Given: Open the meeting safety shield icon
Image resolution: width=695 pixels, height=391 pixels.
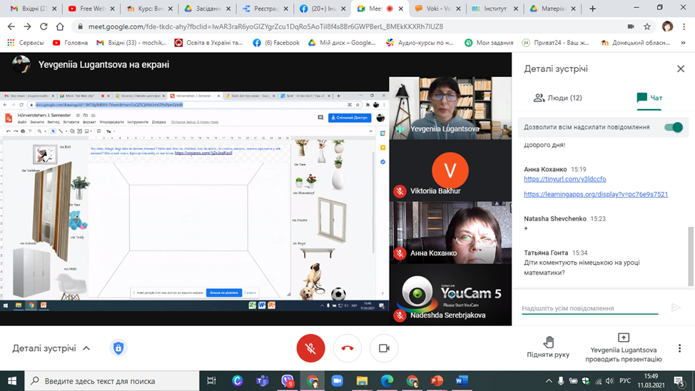Looking at the screenshot, I should (x=118, y=348).
